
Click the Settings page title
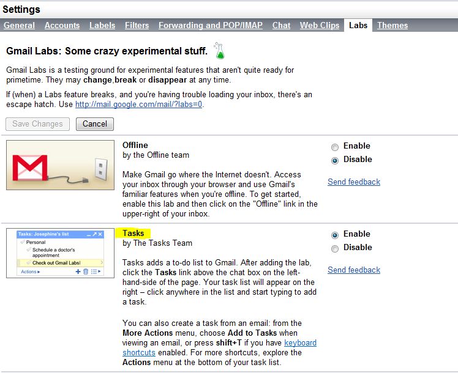pyautogui.click(x=21, y=9)
